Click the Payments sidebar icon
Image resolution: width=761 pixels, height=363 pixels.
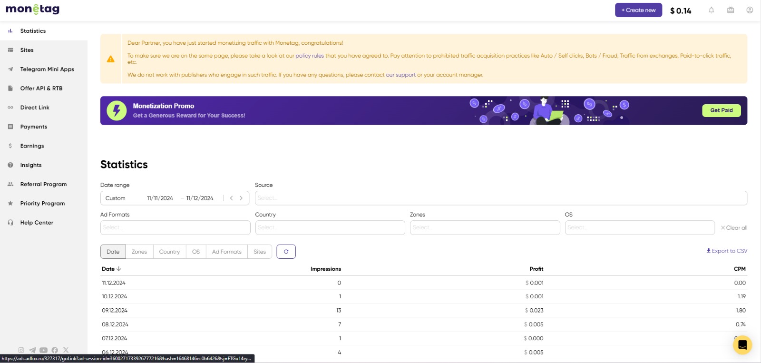point(10,127)
